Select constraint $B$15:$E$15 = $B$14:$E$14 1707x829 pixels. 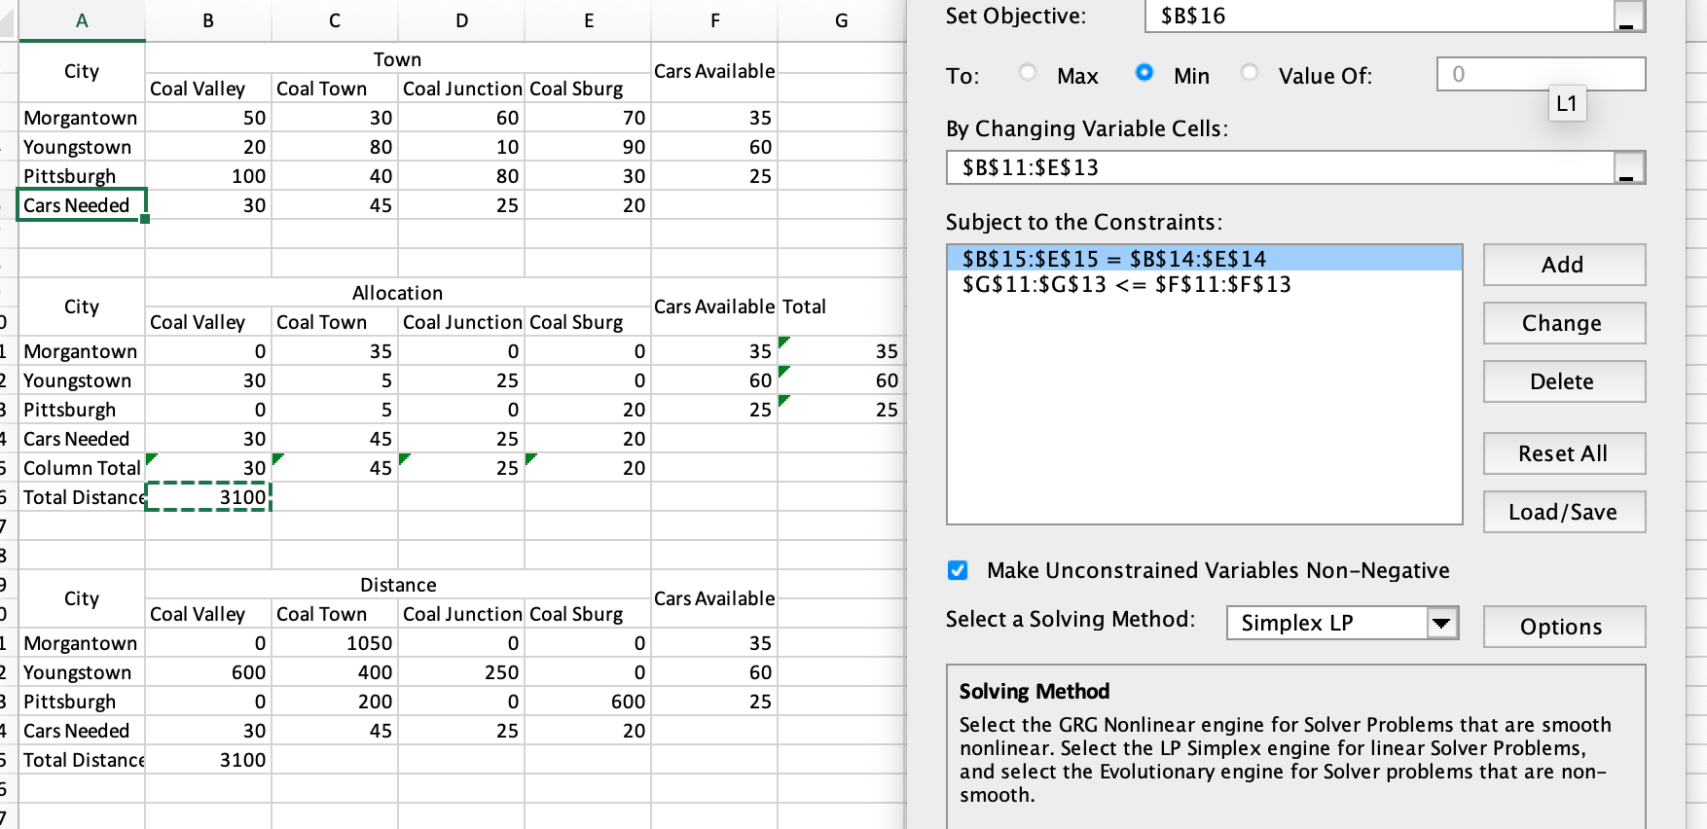[1205, 259]
